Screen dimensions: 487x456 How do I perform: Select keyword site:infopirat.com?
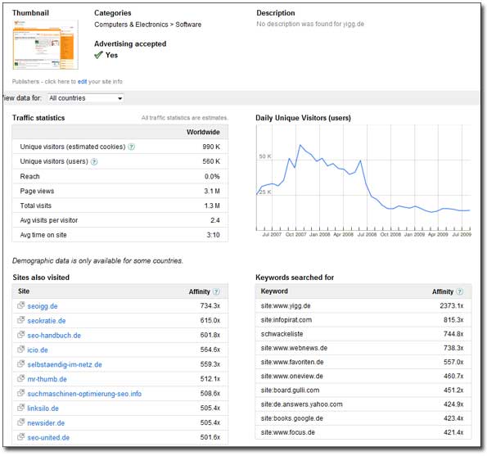[286, 320]
